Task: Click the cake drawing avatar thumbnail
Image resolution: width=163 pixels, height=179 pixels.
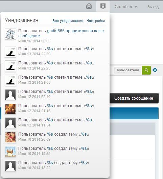Action: pos(10,152)
